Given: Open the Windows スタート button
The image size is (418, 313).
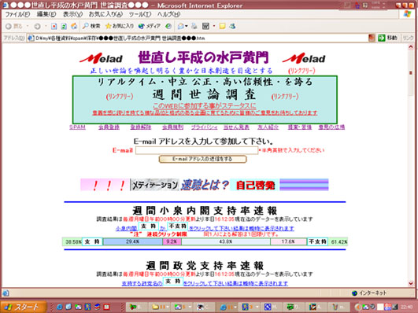Looking at the screenshot, I should coord(24,307).
